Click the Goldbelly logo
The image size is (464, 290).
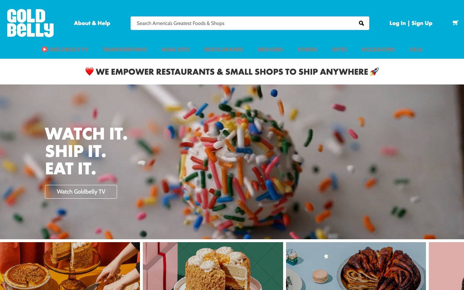(30, 23)
